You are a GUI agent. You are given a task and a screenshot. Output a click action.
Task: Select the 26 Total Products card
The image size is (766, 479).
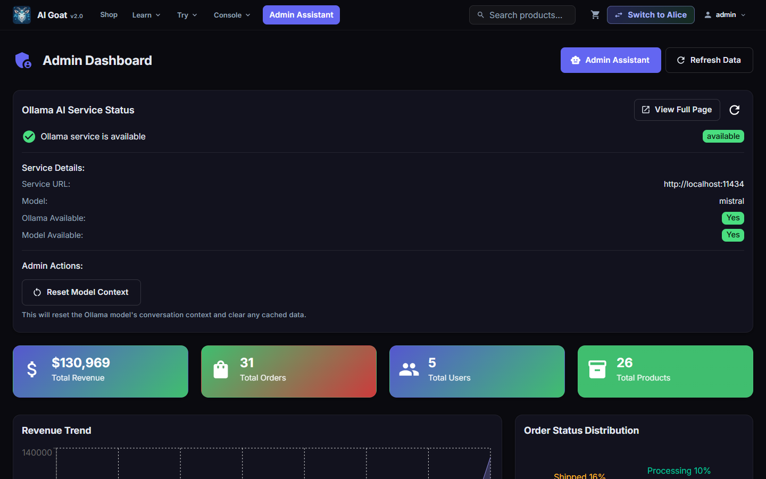pos(665,371)
